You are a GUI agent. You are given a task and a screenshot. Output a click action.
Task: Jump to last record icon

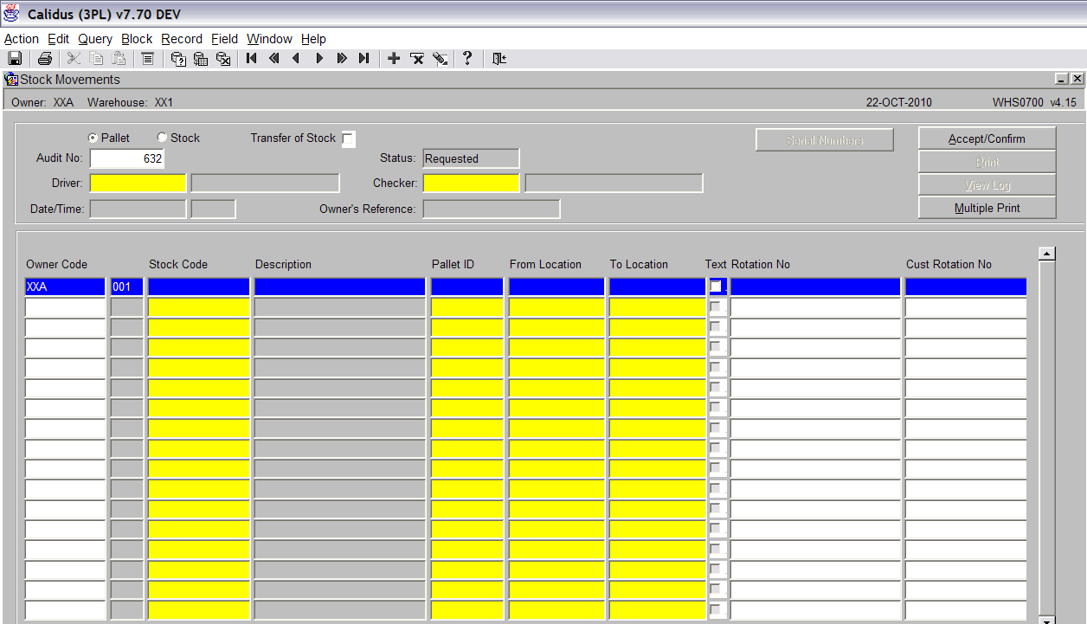tap(364, 59)
